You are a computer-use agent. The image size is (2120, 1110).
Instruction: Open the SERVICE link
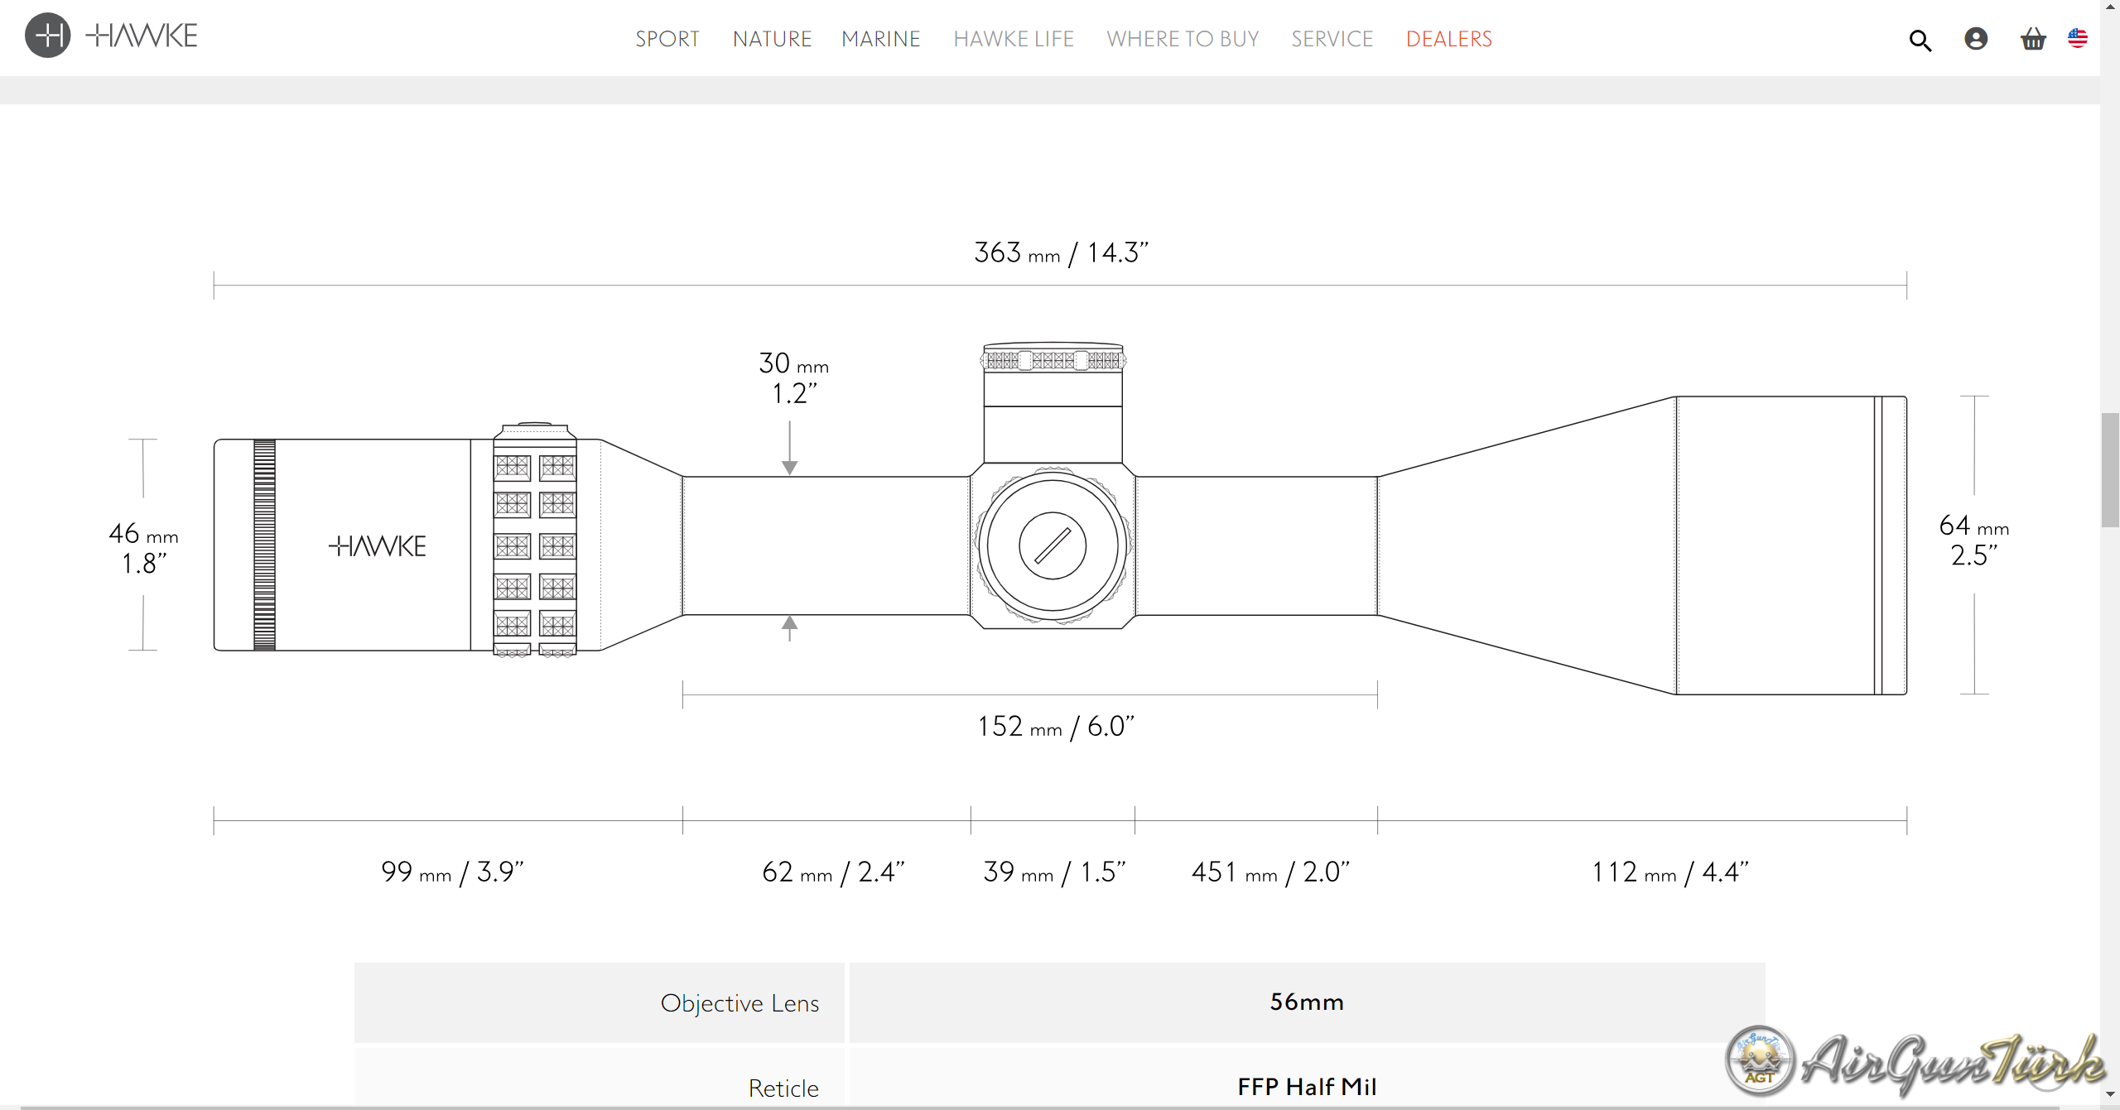pos(1332,39)
